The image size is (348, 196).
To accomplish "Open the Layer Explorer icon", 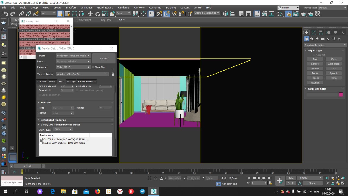I will pyautogui.click(x=248, y=14).
